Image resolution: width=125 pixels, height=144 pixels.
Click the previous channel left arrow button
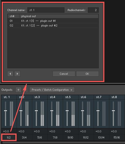coord(10,74)
